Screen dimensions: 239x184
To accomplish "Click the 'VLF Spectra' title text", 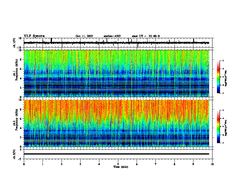I will (34, 36).
